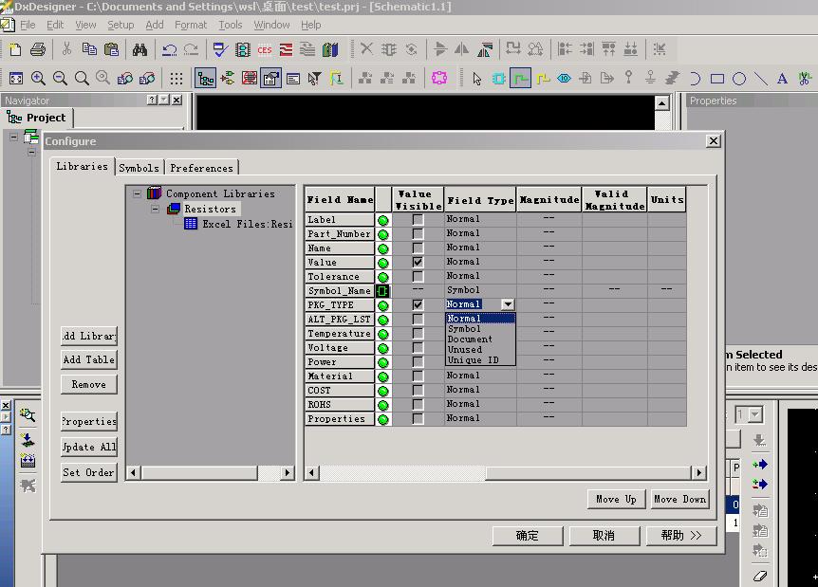Open Find with the binoculars icon

pyautogui.click(x=139, y=49)
